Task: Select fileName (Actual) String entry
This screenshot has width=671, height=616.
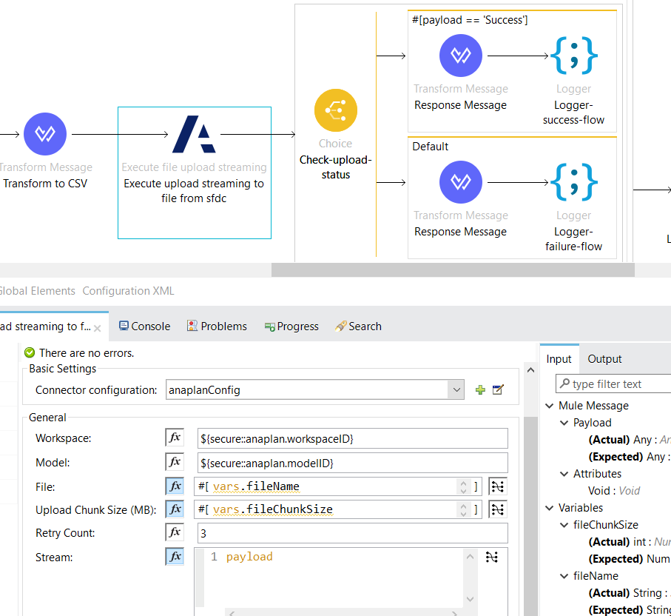Action: [x=630, y=593]
